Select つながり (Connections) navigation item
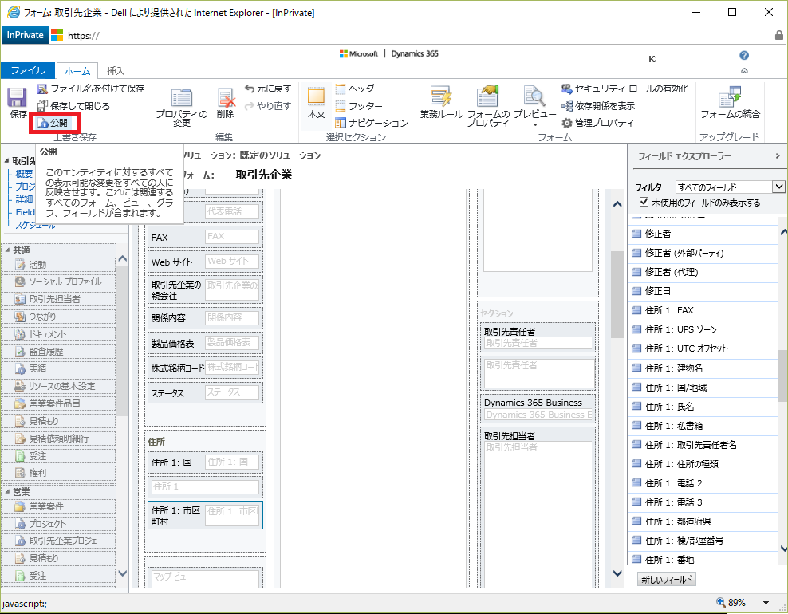This screenshot has height=614, width=788. pos(59,317)
